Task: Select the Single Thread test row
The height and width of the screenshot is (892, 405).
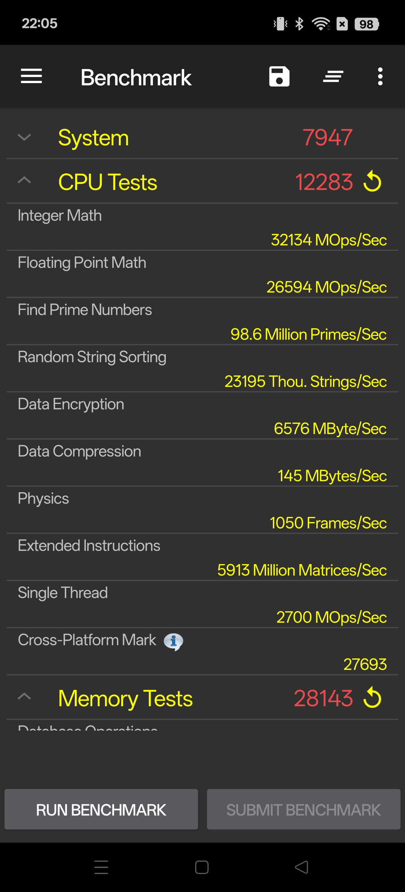Action: click(x=202, y=605)
